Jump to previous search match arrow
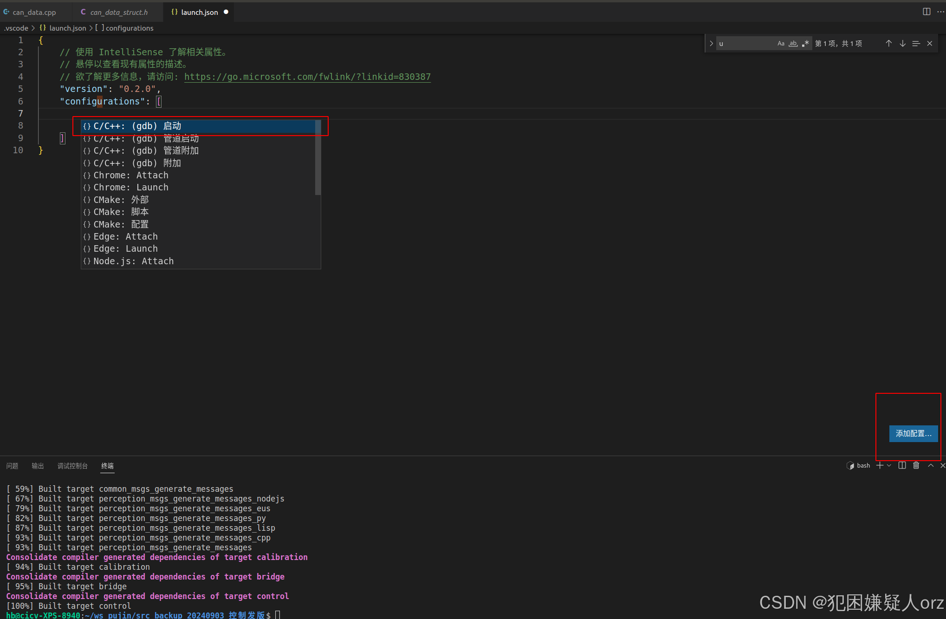Screen dimensions: 946x619 (889, 43)
